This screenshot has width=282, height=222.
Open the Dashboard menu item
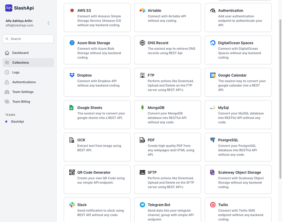point(28,53)
